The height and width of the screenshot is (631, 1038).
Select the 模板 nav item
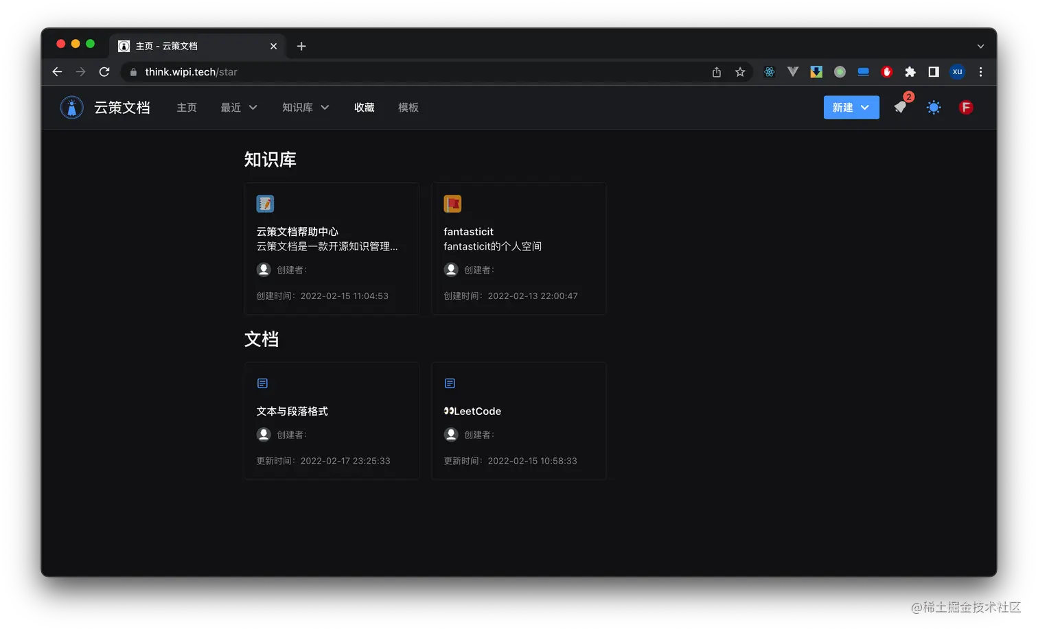408,107
